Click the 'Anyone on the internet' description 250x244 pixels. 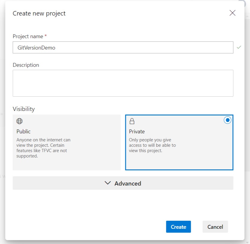(x=43, y=148)
